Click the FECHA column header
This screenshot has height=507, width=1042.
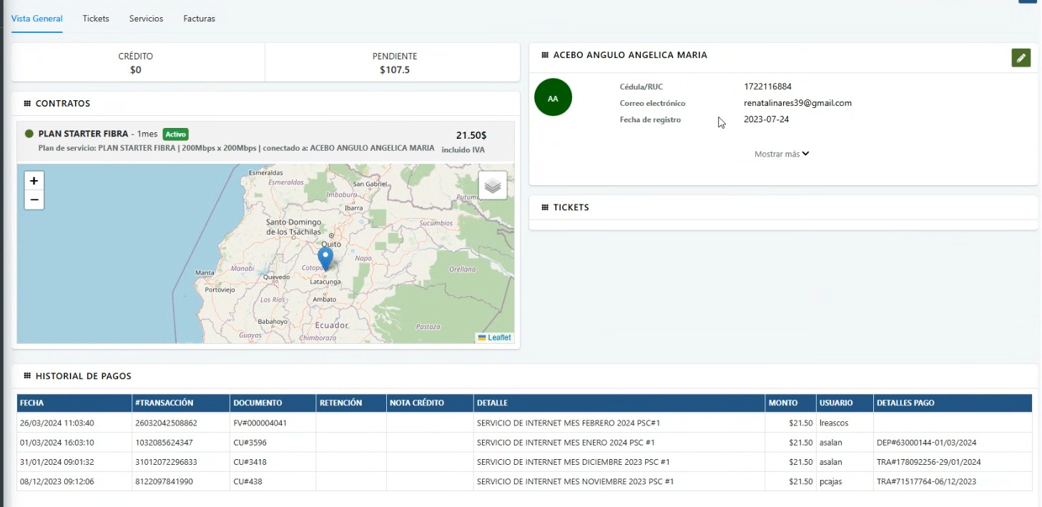(32, 403)
